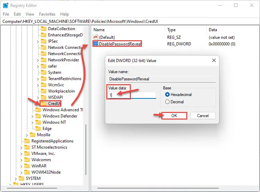260x192 pixels.
Task: Click the DataCollection folder icon
Action: coord(44,29)
